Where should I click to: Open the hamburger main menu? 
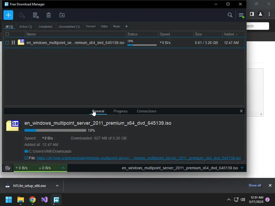pyautogui.click(x=241, y=15)
